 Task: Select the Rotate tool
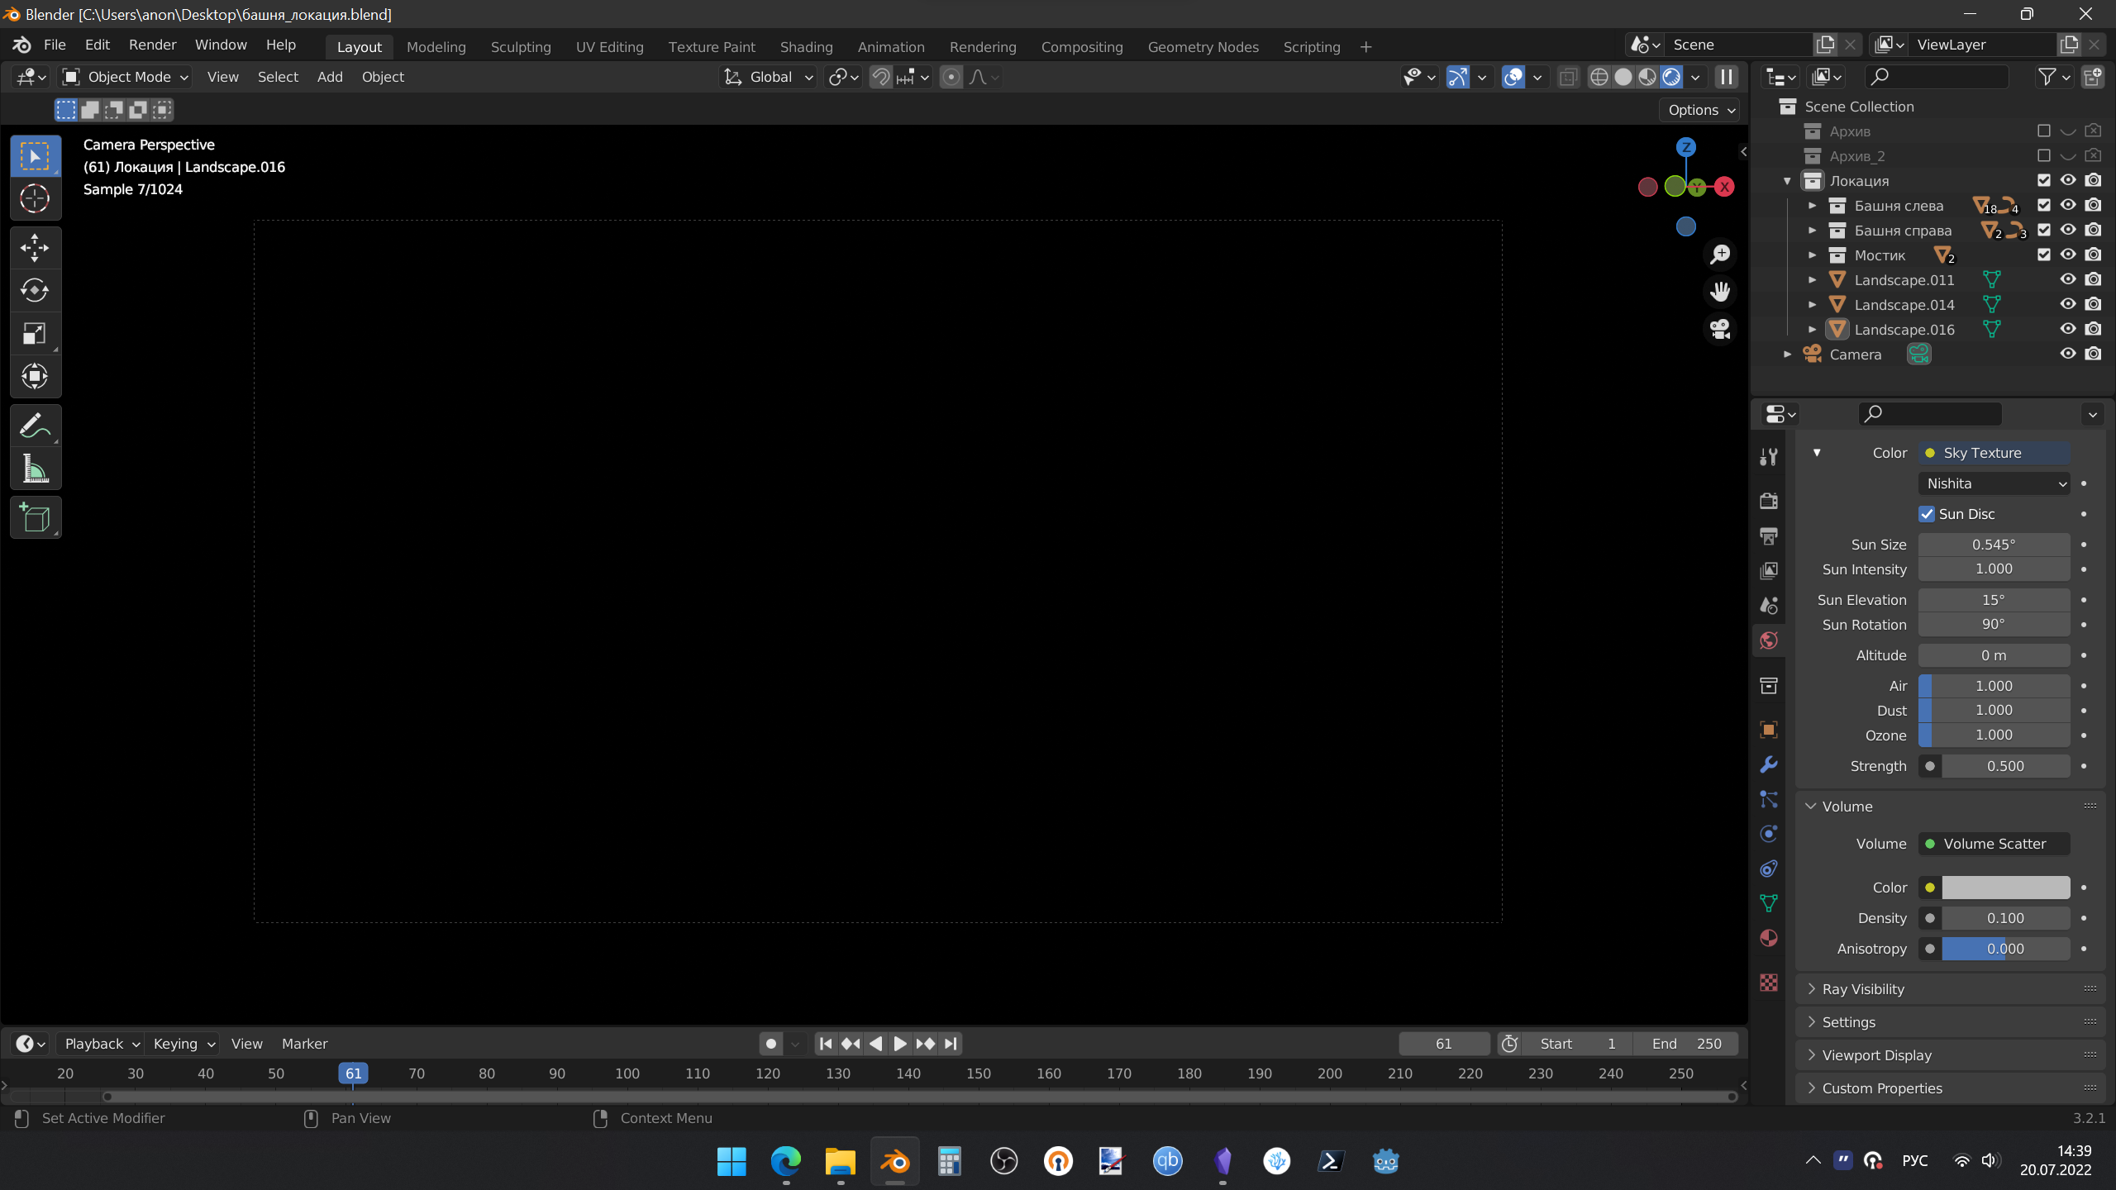pos(35,290)
